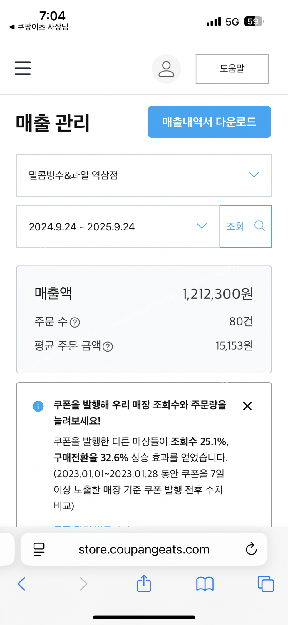Go back to previous page in Safari
The image size is (288, 625).
[x=21, y=584]
